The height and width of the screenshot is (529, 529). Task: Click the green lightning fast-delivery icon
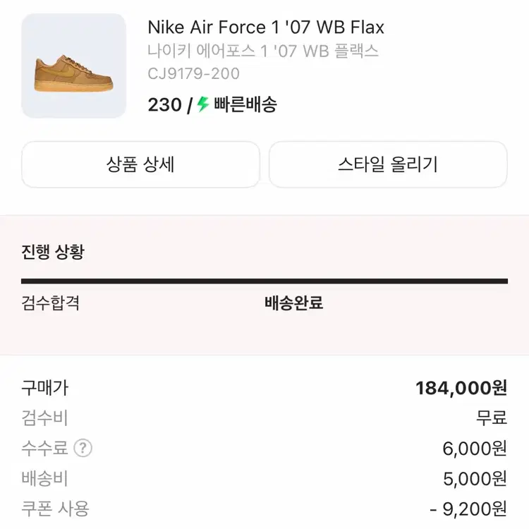pyautogui.click(x=203, y=104)
